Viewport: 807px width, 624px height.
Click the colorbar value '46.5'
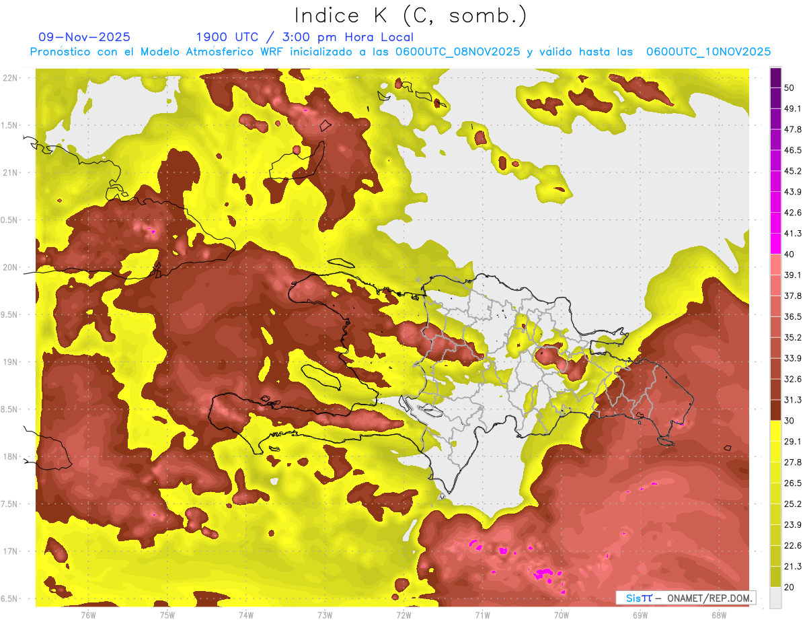(x=792, y=150)
